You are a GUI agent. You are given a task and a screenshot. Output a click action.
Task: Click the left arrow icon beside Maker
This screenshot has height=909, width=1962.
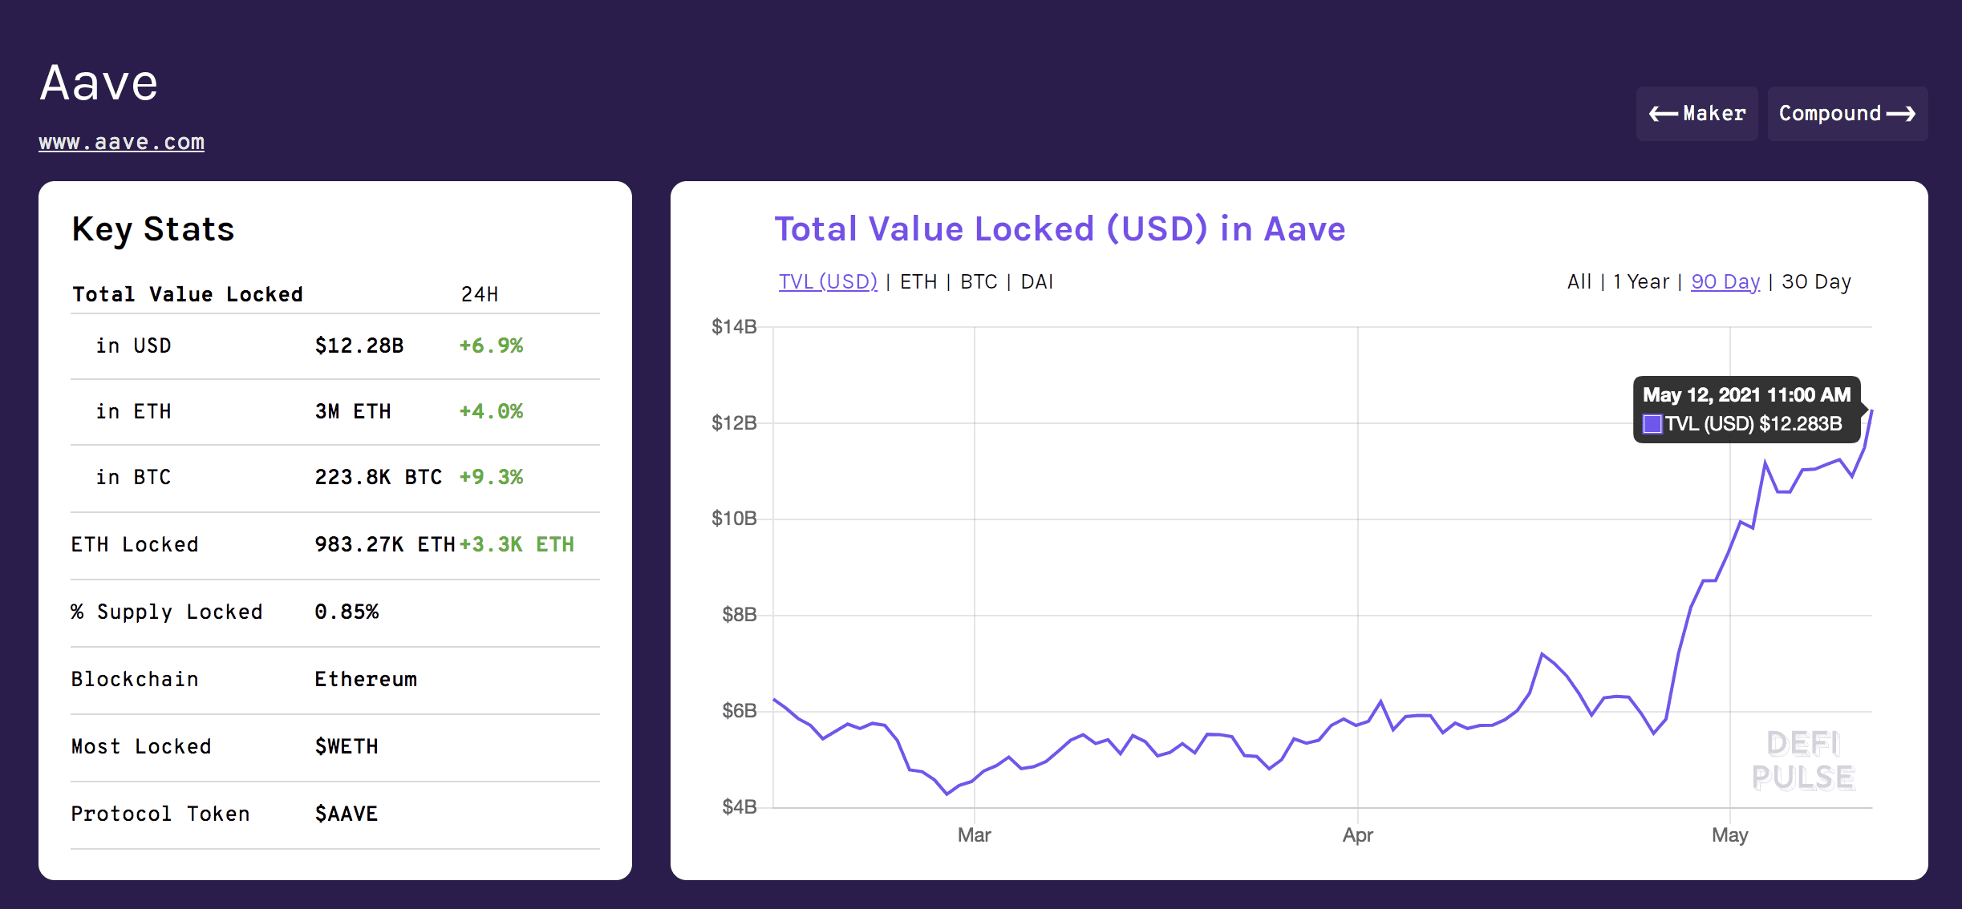[x=1664, y=115]
